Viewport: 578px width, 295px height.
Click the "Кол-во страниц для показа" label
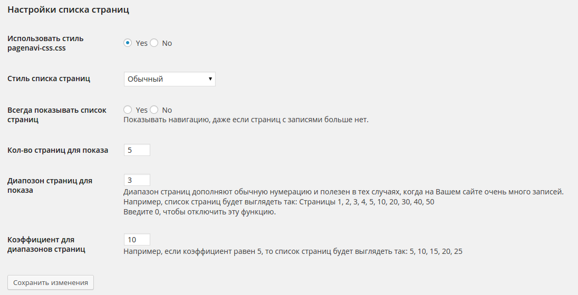(58, 150)
